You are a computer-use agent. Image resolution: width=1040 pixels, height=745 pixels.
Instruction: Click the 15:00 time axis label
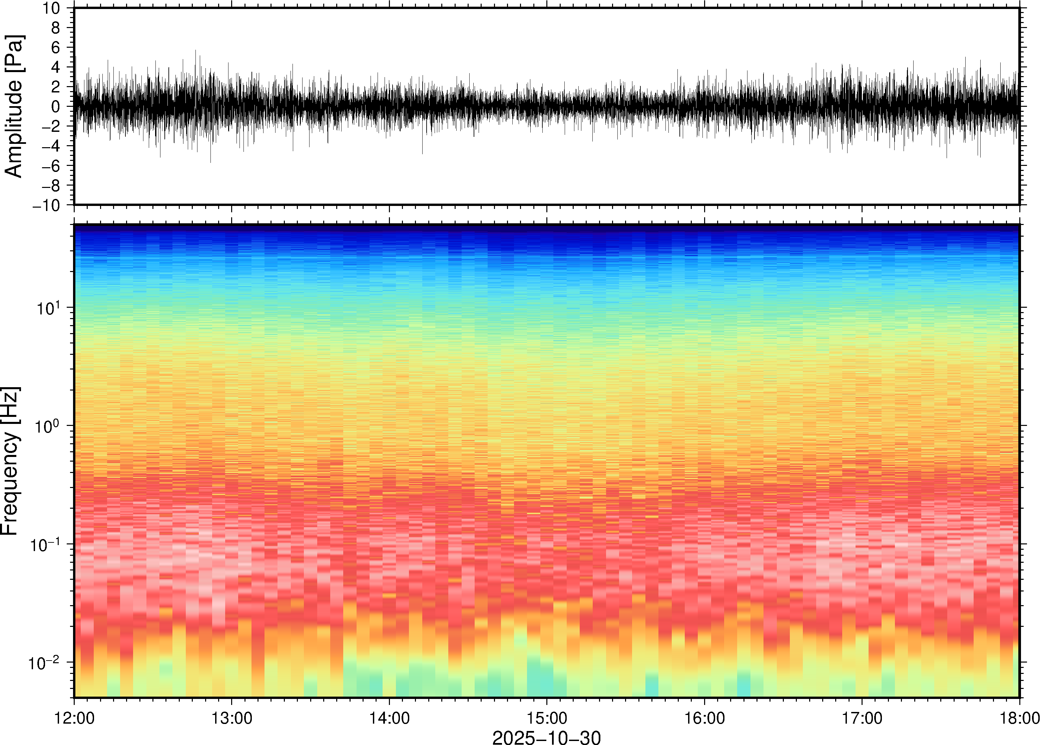pos(546,718)
